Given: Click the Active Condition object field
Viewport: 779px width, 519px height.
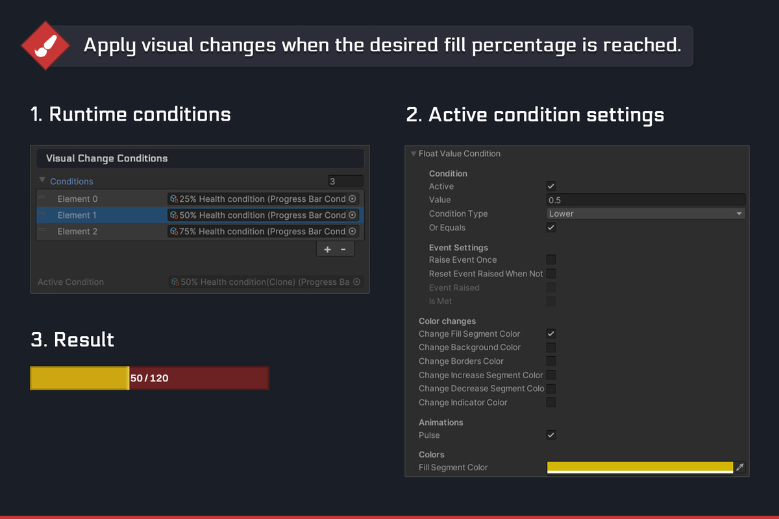Looking at the screenshot, I should [266, 282].
